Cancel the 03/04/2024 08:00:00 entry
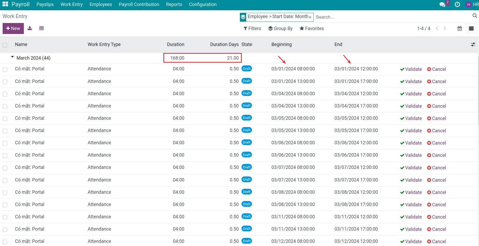This screenshot has width=479, height=246. [436, 94]
